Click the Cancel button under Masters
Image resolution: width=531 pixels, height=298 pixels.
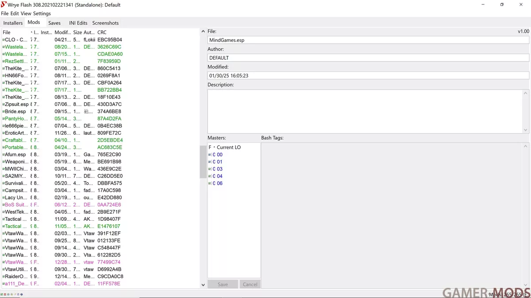(x=250, y=284)
